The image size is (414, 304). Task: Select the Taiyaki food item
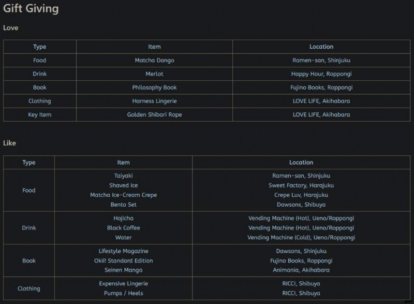123,176
